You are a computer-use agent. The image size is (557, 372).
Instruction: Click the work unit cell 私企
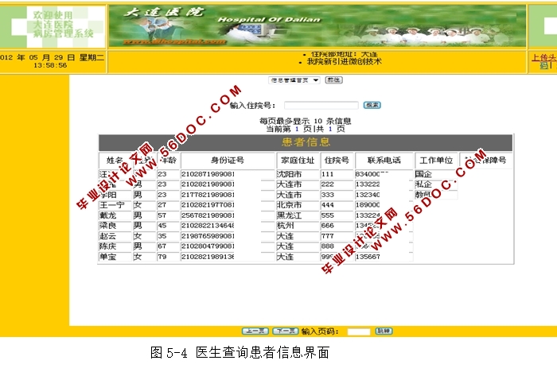423,184
